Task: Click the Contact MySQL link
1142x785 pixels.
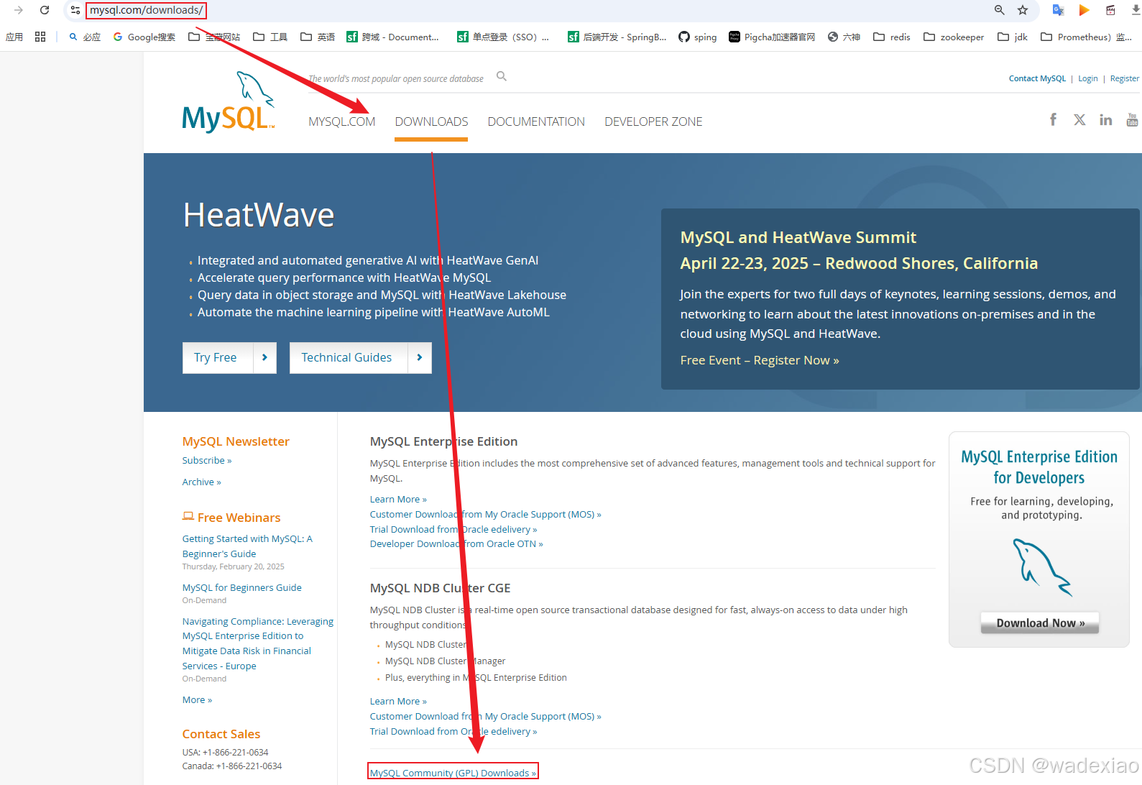Action: tap(1037, 78)
